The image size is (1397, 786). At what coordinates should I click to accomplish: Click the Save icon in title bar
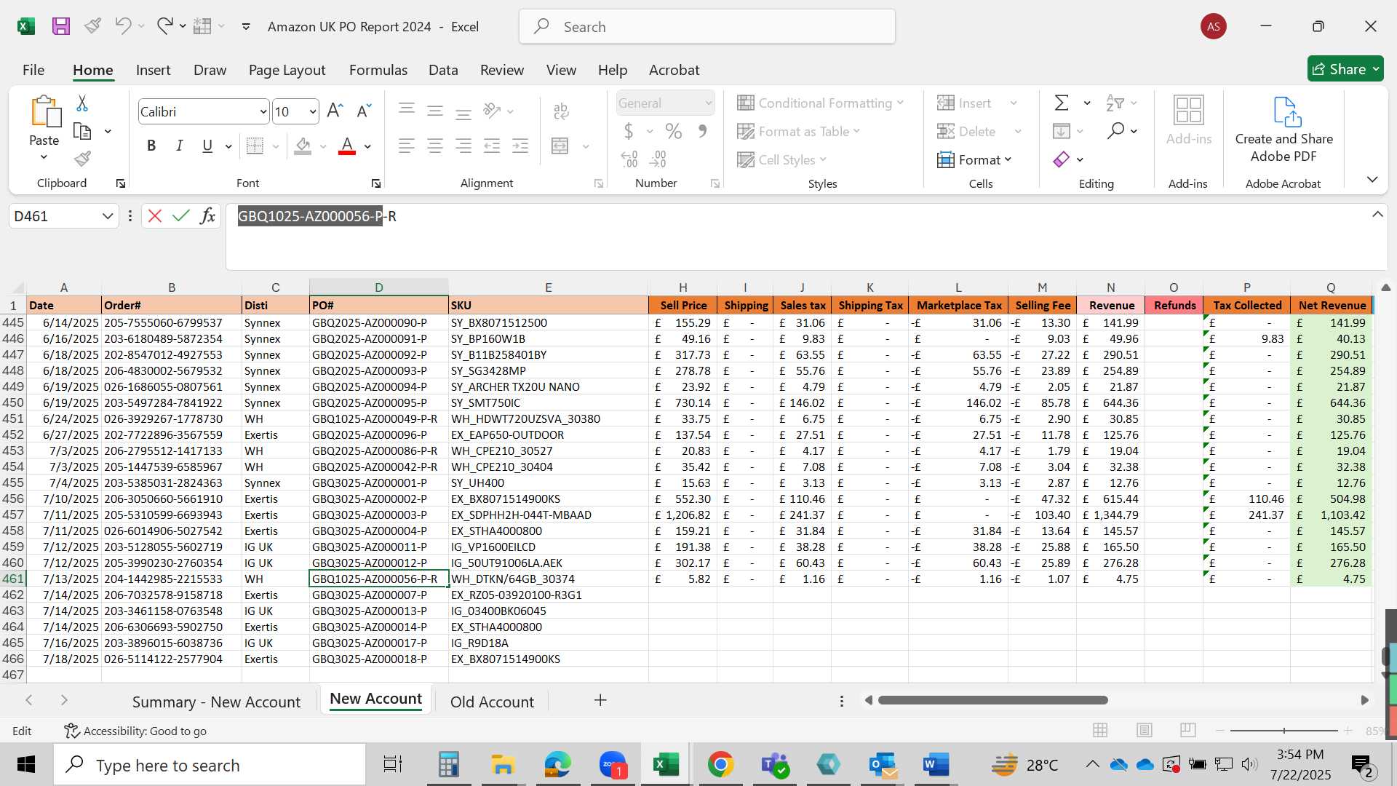click(x=61, y=27)
